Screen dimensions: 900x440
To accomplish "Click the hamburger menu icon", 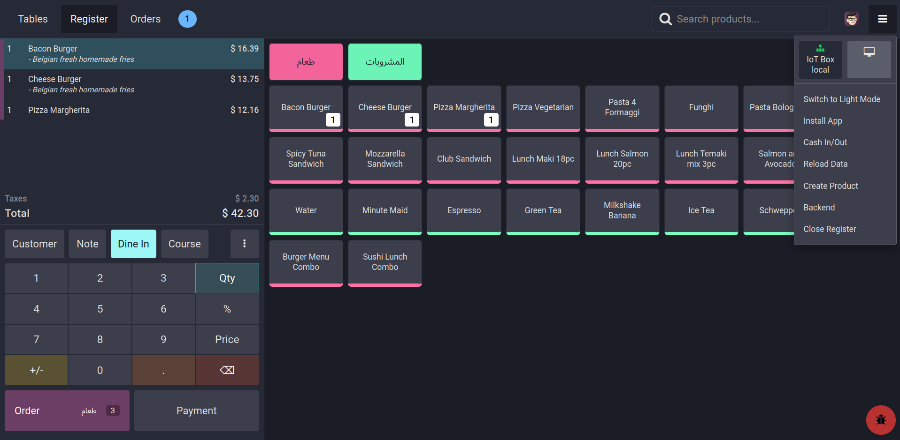I will point(882,19).
